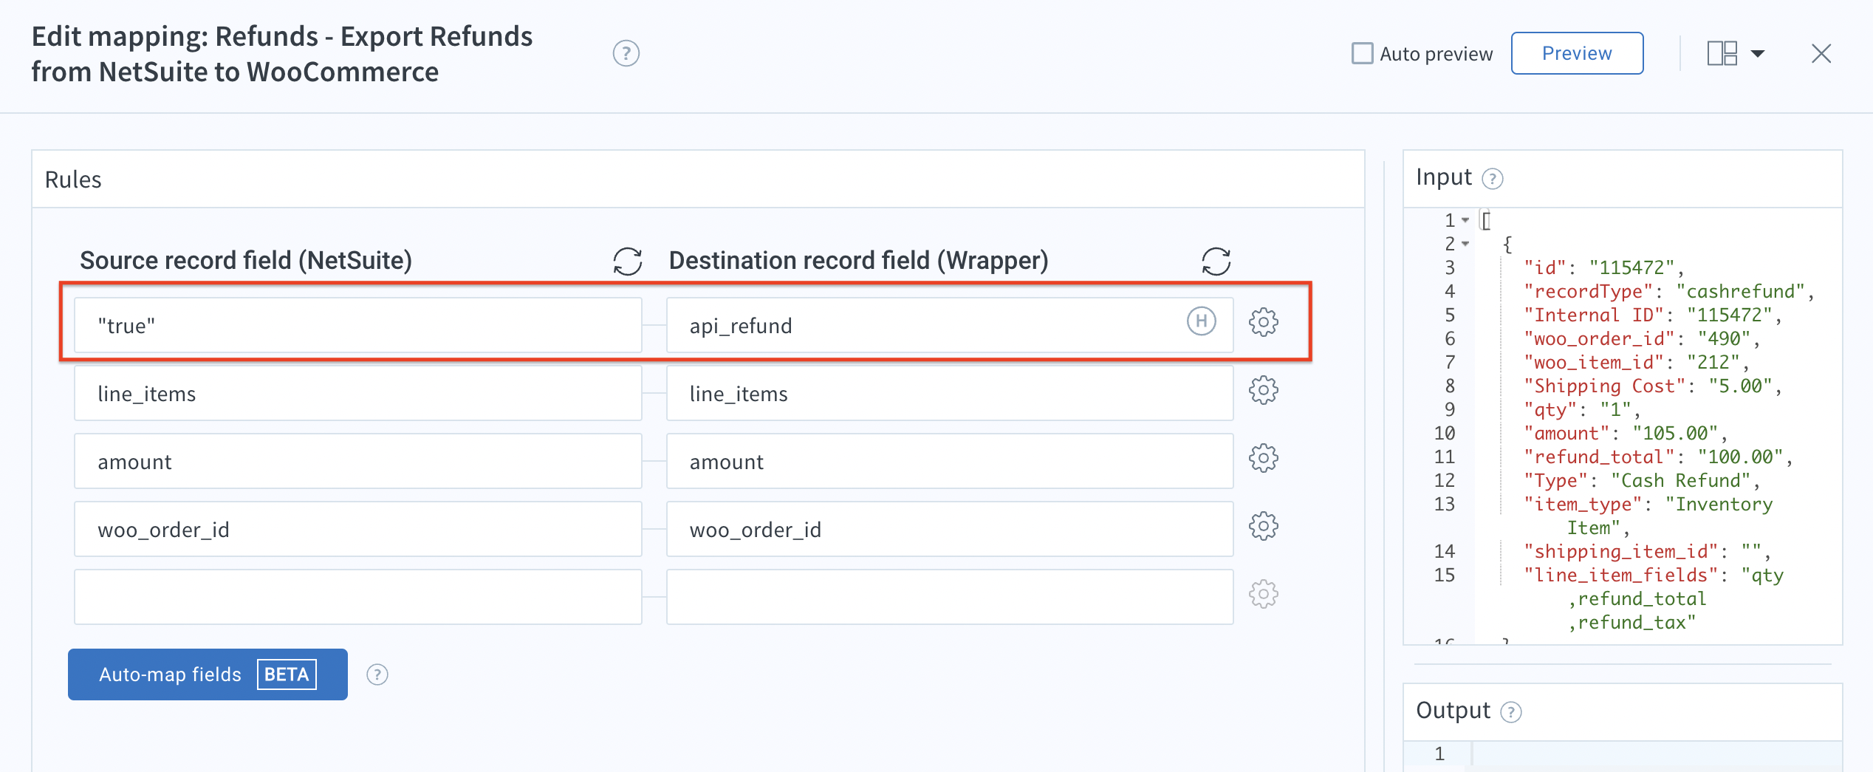Click the Rules panel heading
The height and width of the screenshot is (772, 1873).
[x=73, y=180]
